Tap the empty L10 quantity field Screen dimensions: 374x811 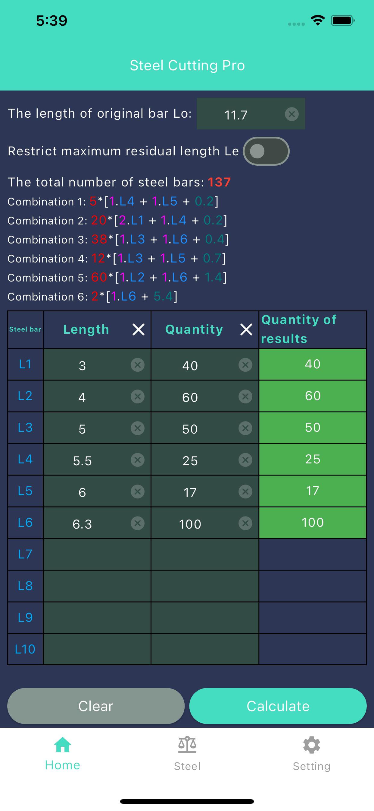205,650
